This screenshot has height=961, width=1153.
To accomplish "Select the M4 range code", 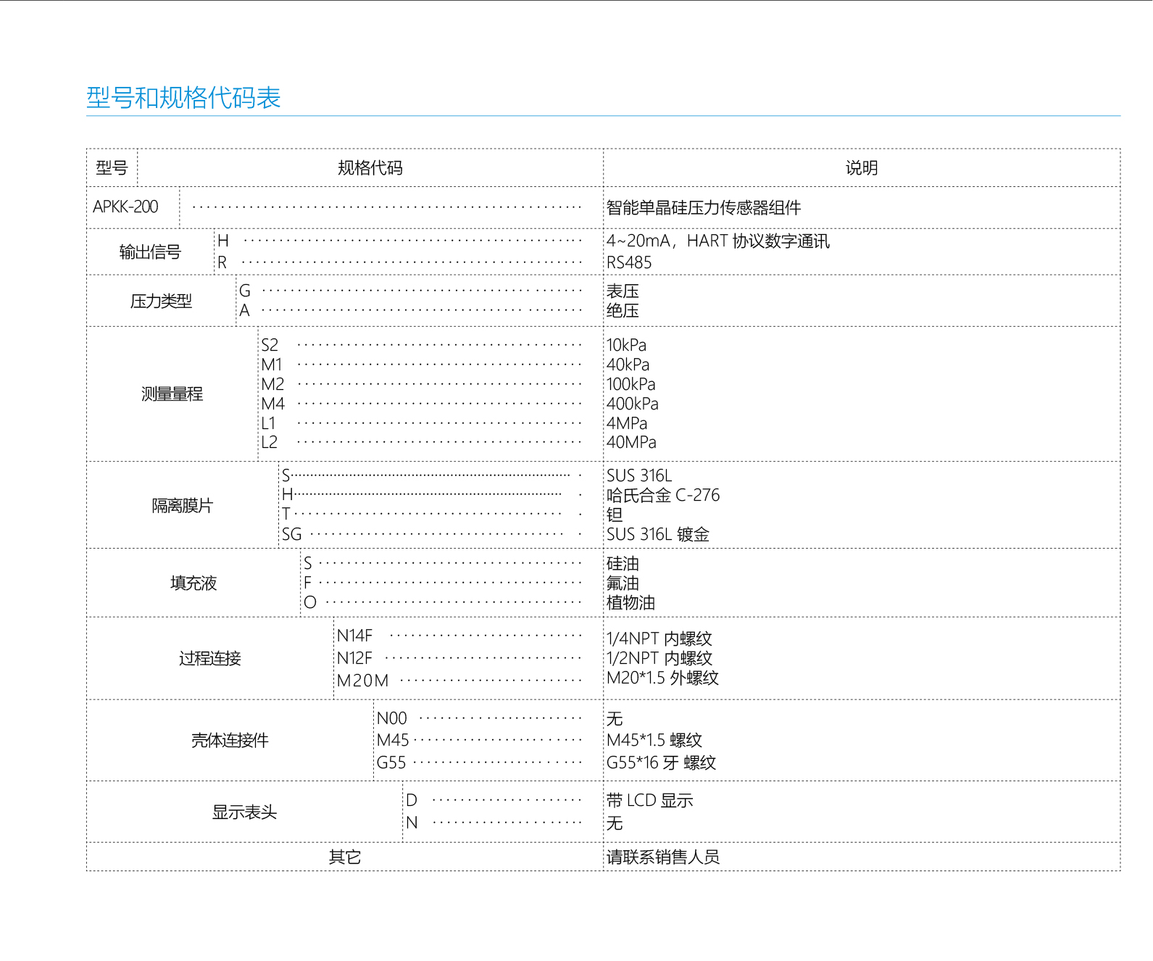I will [272, 404].
